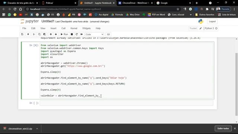Open the browser extensions puzzle icon
Image resolution: width=238 pixels, height=134 pixels.
click(207, 9)
